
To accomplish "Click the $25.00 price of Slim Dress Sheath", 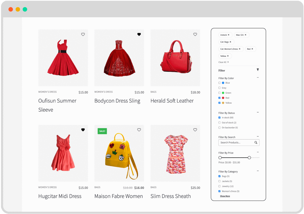I will tap(195, 188).
